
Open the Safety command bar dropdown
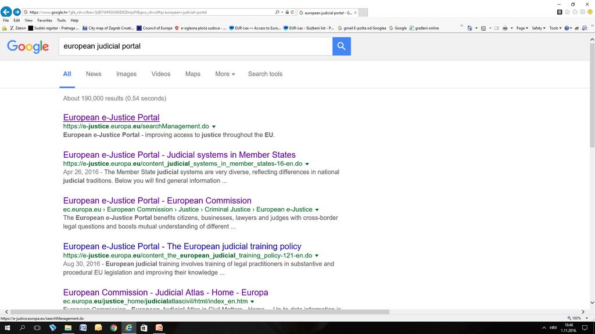pyautogui.click(x=539, y=28)
